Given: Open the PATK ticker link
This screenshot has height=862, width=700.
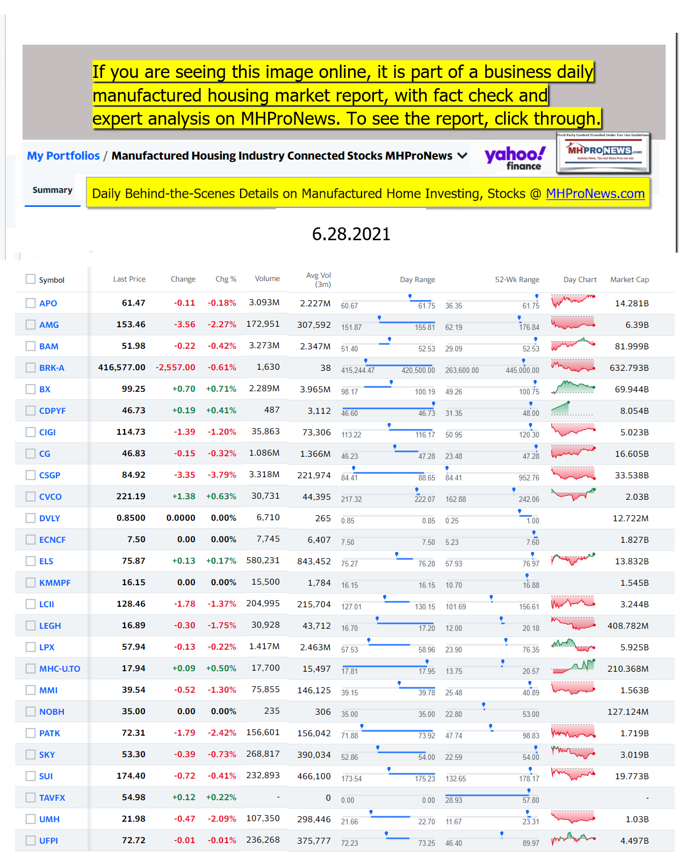Looking at the screenshot, I should point(49,733).
